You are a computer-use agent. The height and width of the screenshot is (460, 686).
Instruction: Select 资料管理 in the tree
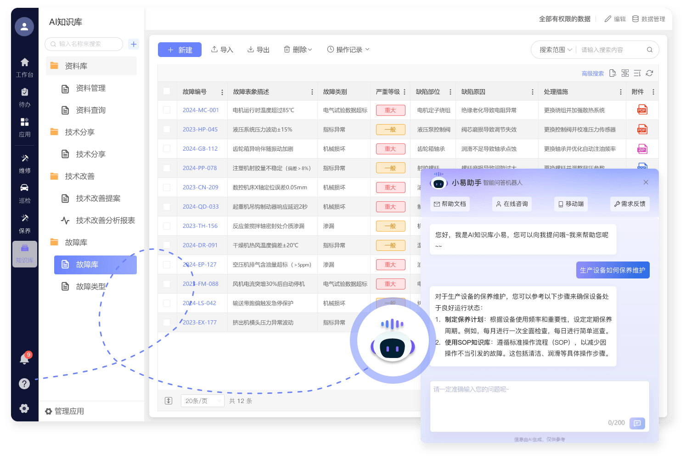[90, 88]
